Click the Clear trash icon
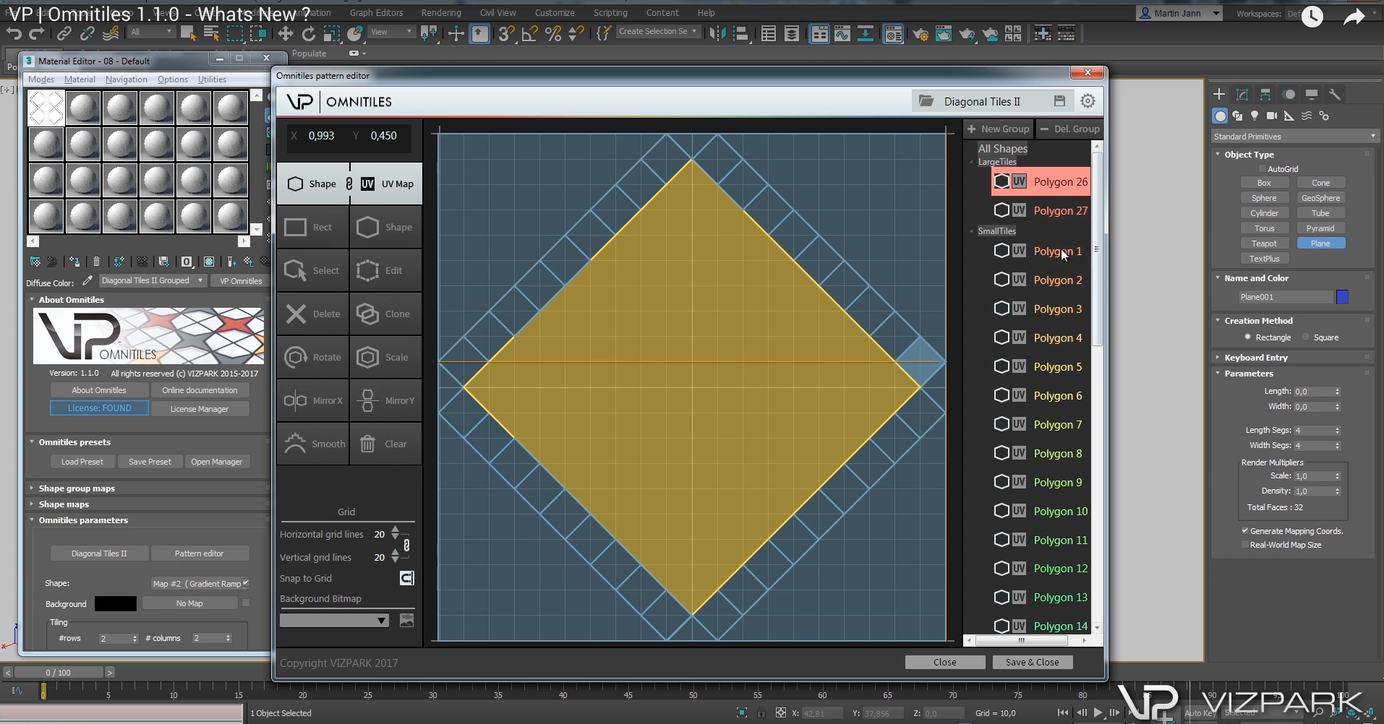This screenshot has height=724, width=1384. 367,444
